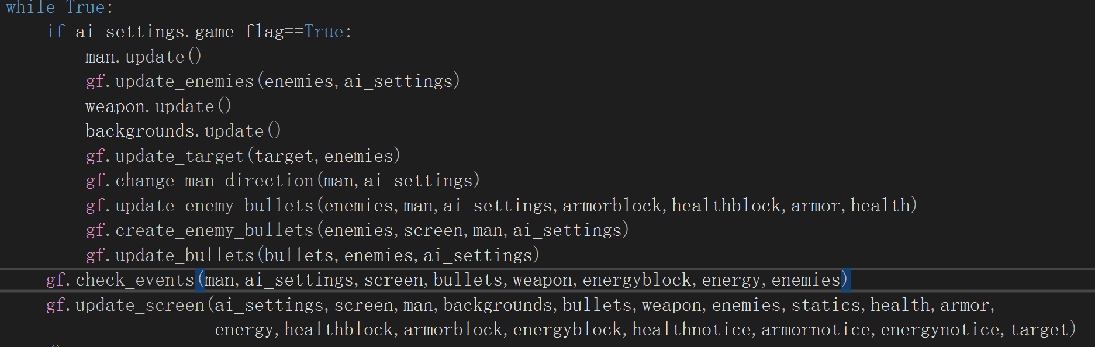Click energyblock argument in check_events

pyautogui.click(x=637, y=280)
